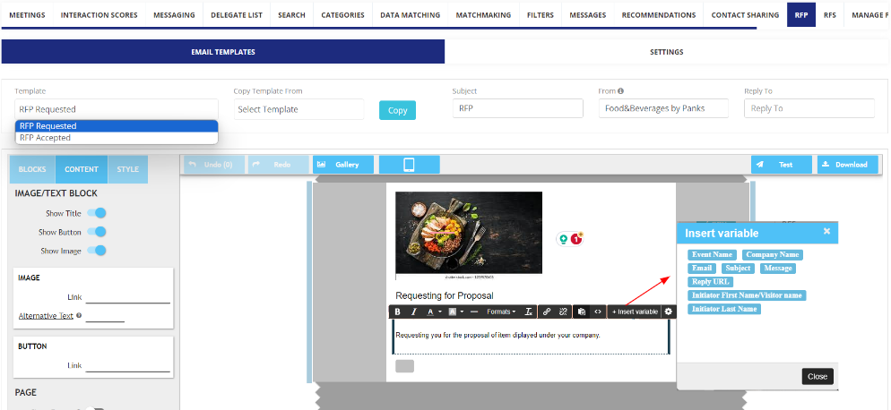This screenshot has width=891, height=410.
Task: Select RFP Accepted in dropdown list
Action: 117,138
